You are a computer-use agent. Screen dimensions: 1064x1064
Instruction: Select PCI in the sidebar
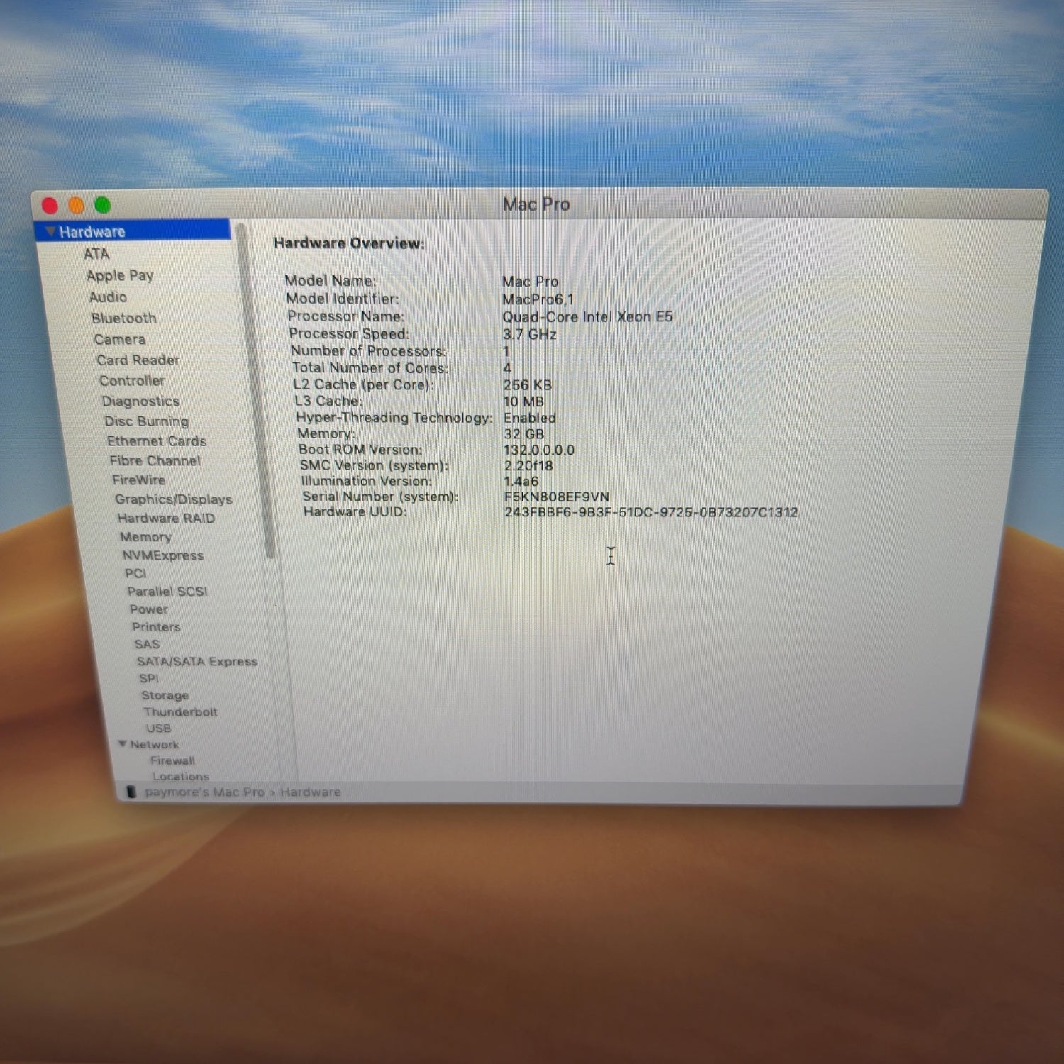click(135, 573)
